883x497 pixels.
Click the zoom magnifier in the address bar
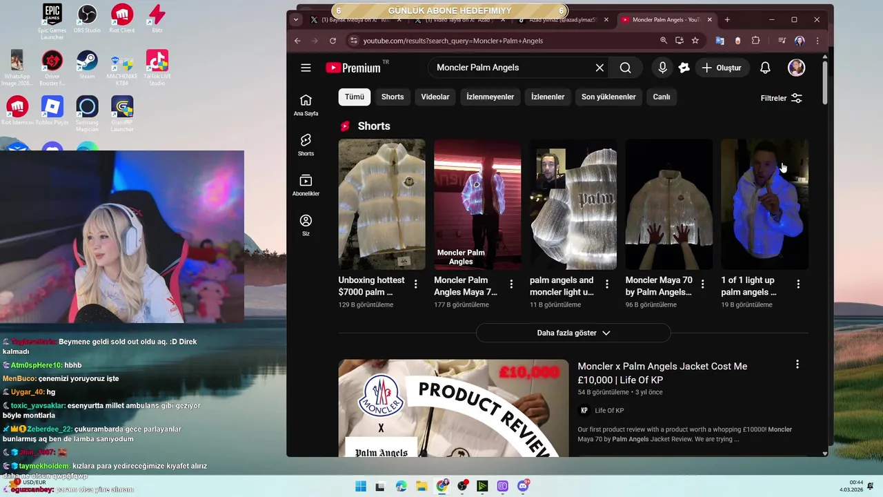[x=663, y=41]
